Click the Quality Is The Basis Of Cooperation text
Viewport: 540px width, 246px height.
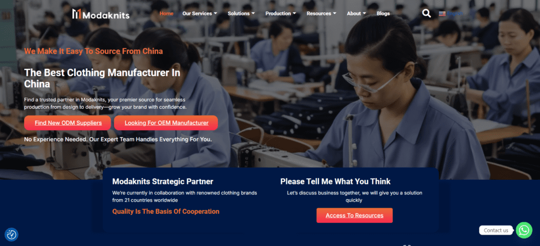(166, 211)
